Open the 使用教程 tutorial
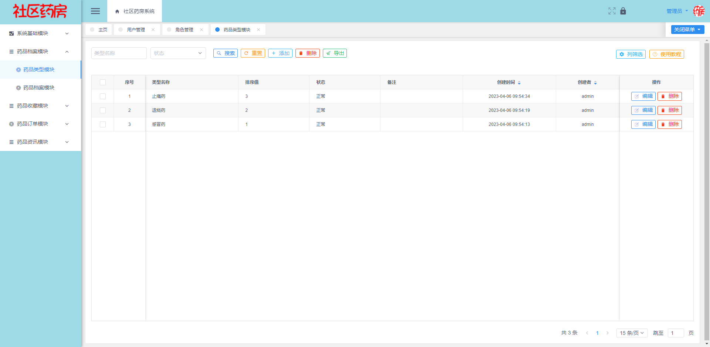Viewport: 710px width, 347px height. pos(667,54)
